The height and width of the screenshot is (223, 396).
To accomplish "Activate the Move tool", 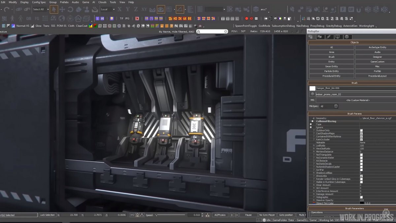I will 62,9.
